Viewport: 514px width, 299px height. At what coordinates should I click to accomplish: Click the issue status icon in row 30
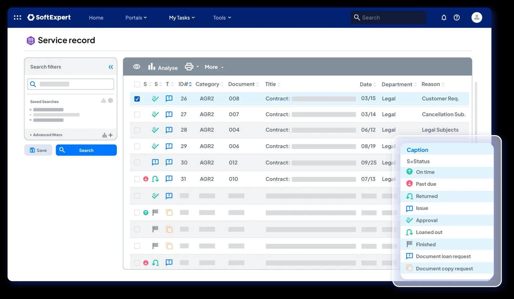point(155,162)
